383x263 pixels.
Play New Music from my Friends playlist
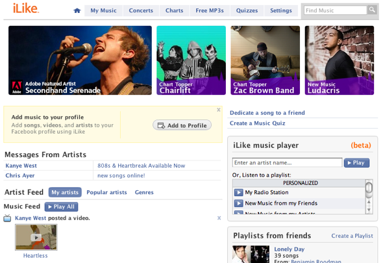(238, 203)
